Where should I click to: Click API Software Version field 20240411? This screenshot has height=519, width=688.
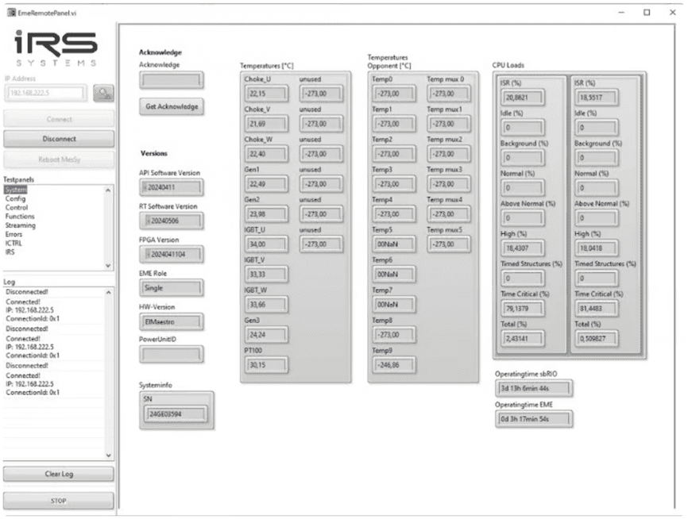(x=172, y=187)
